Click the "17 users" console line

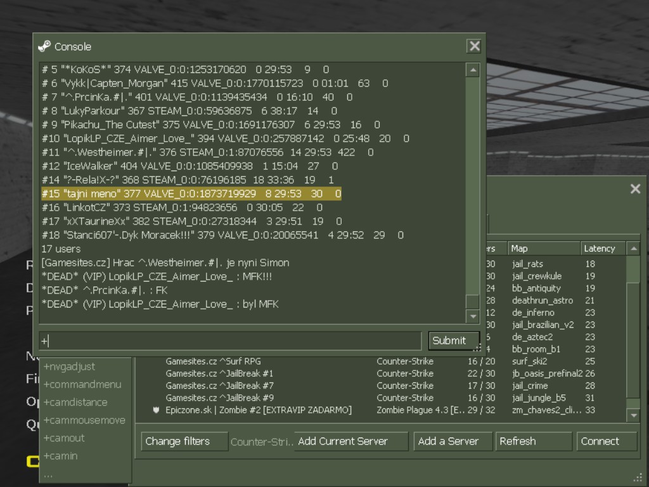[61, 249]
